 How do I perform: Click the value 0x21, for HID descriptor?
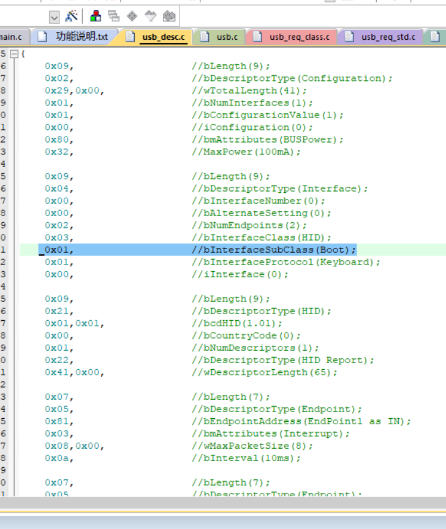pos(59,311)
